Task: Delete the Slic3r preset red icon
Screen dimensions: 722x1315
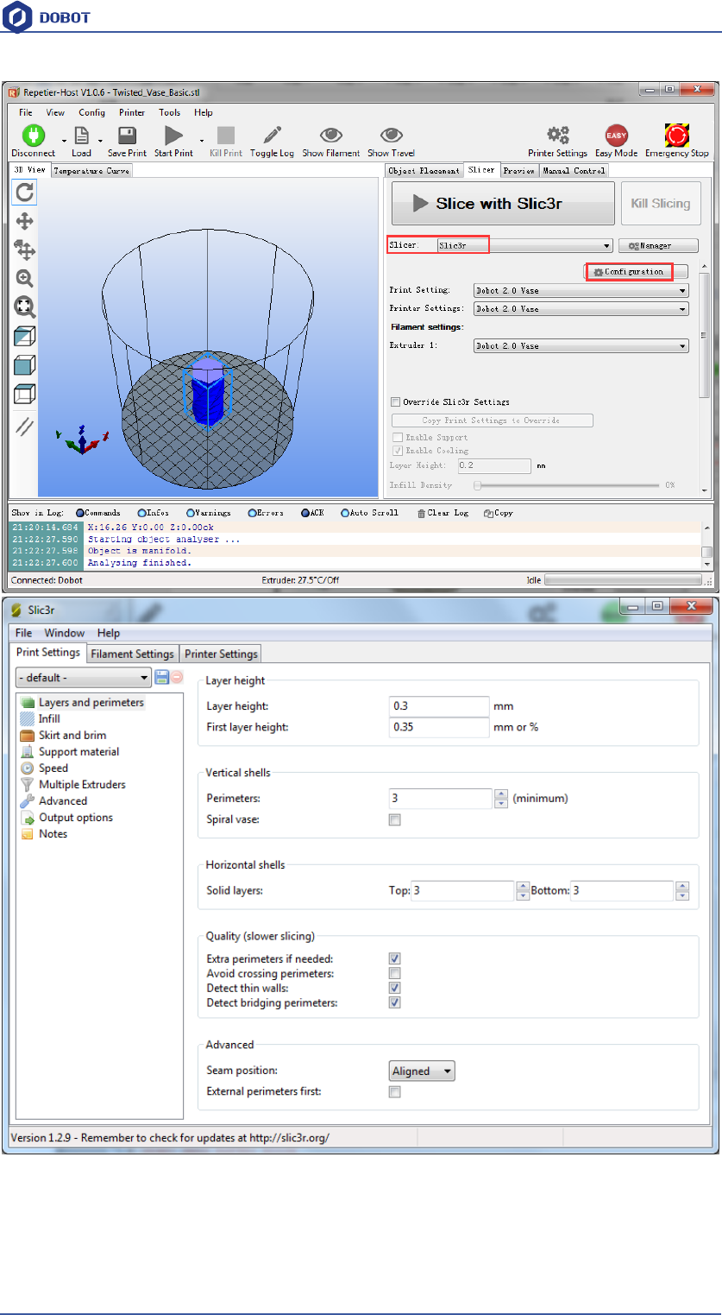Action: (x=176, y=678)
